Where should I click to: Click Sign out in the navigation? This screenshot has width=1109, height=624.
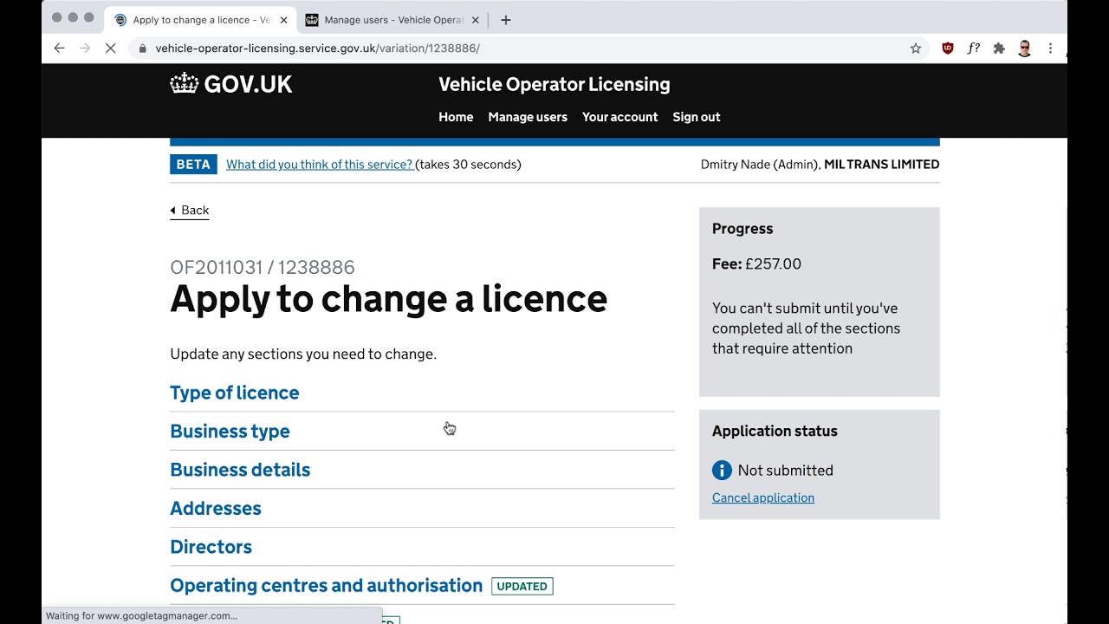[x=697, y=117]
